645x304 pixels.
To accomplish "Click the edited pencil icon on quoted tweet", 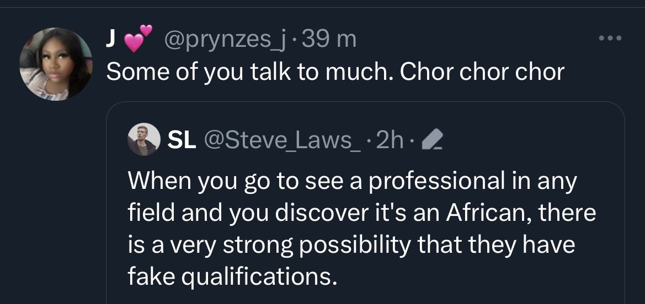I will click(x=429, y=142).
